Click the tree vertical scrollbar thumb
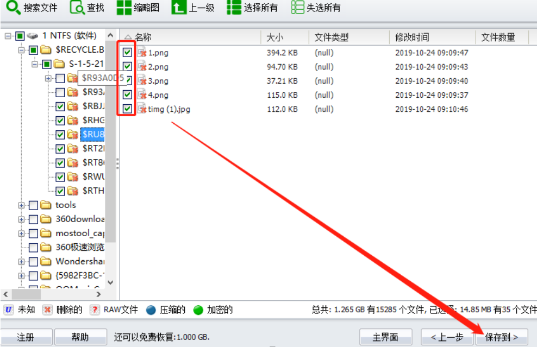Screen dimensions: 537x347 [x=110, y=141]
